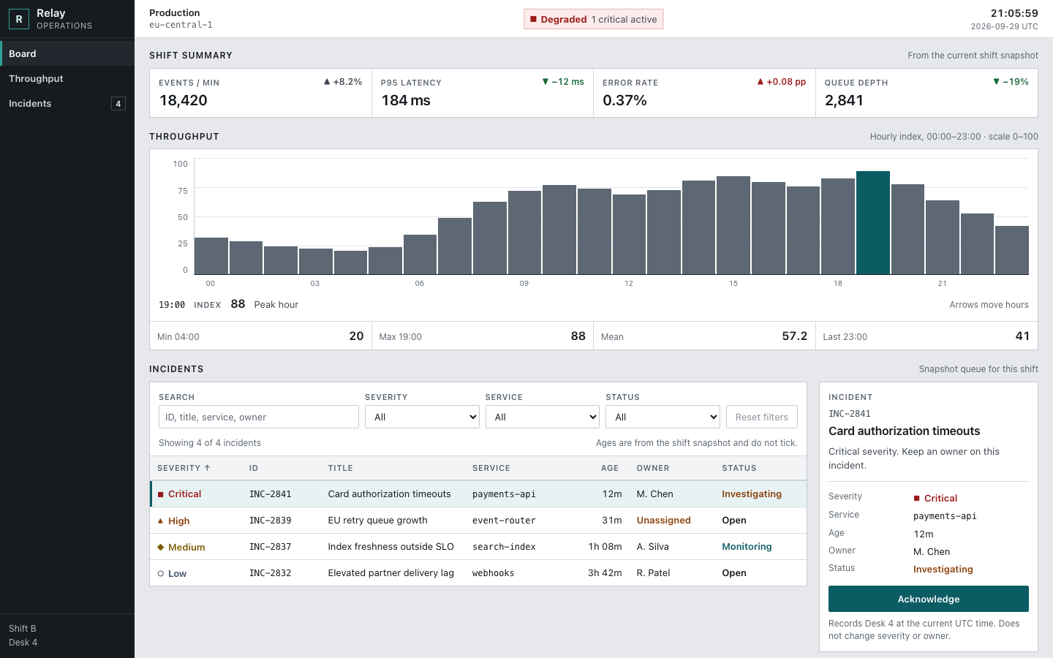
Task: Click the search-index service cell
Action: (x=504, y=547)
